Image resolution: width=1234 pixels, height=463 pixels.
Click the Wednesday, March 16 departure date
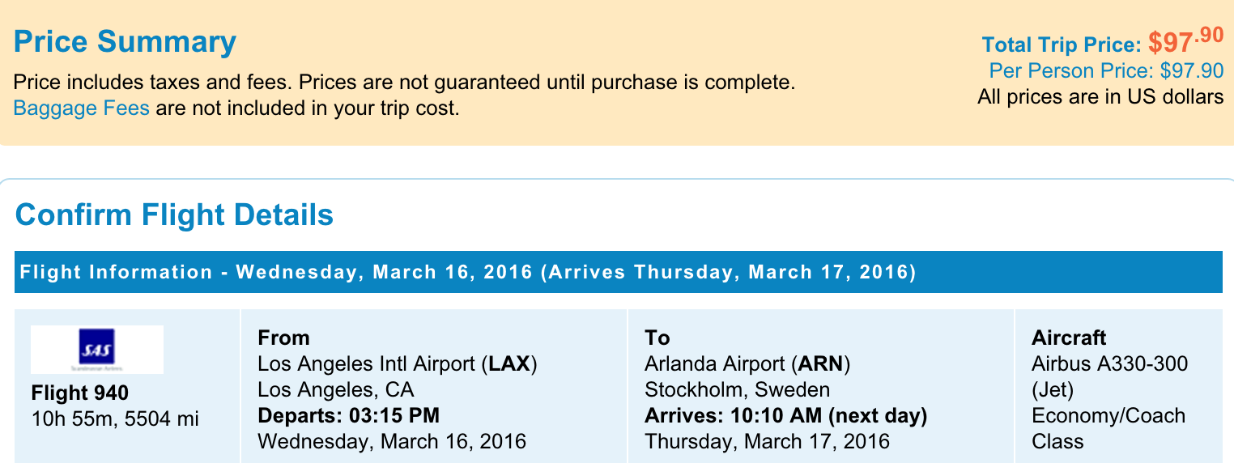pyautogui.click(x=391, y=442)
